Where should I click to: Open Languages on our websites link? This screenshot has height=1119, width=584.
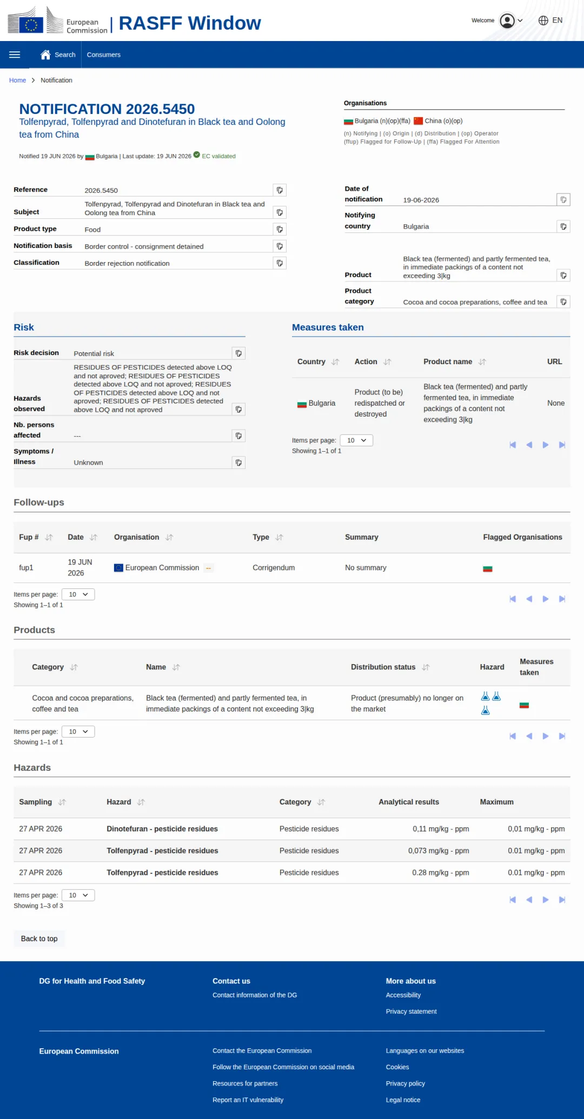424,1051
